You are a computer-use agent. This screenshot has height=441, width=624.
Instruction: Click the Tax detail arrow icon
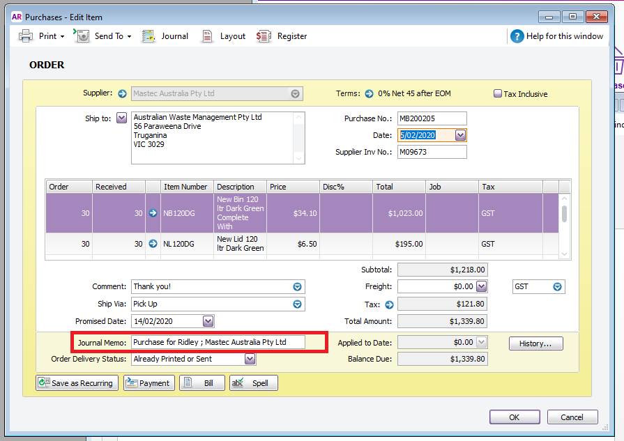[389, 304]
